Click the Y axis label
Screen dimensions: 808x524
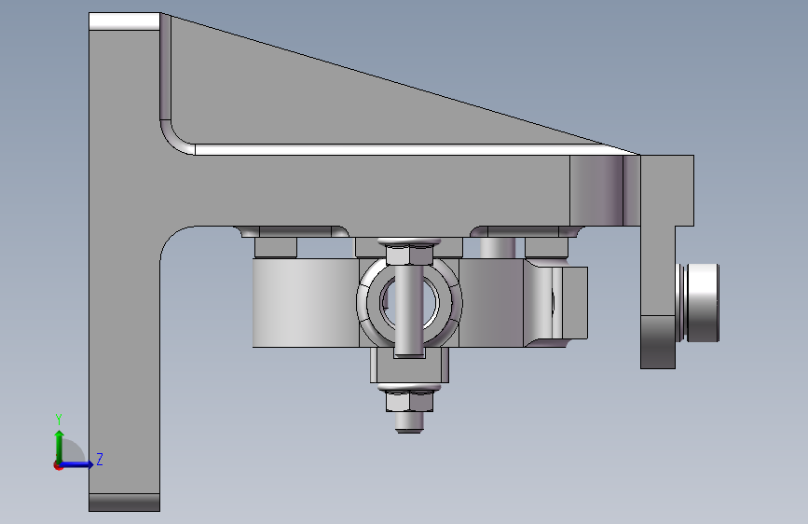[x=59, y=419]
